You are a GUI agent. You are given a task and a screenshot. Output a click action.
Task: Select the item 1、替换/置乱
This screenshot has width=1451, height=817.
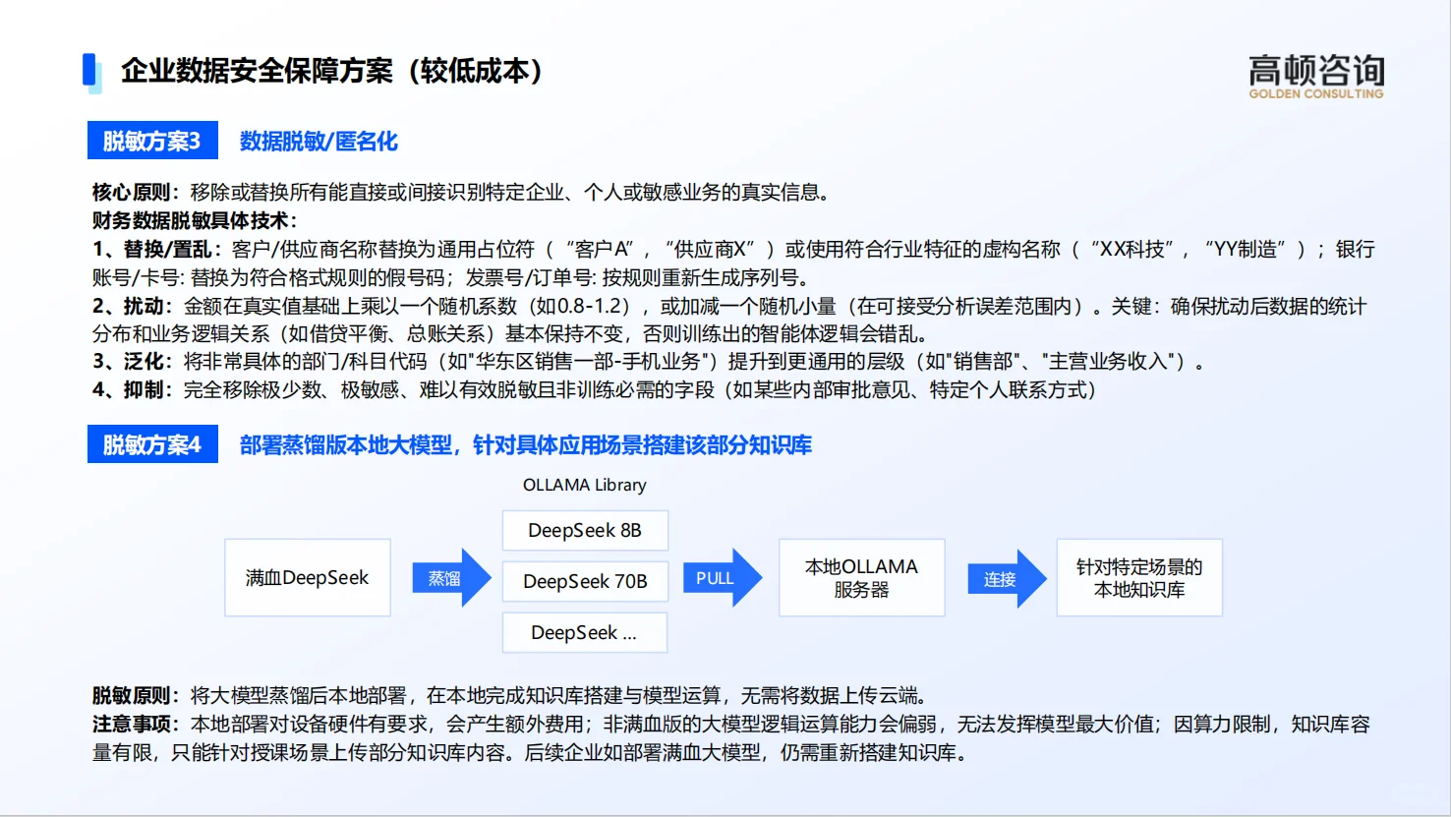(x=733, y=263)
